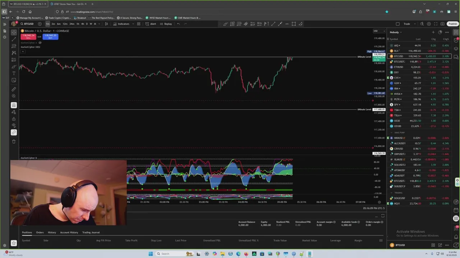Viewport: 460px width, 258px height.
Task: Open the emoji sticker tool
Action: coord(14,80)
